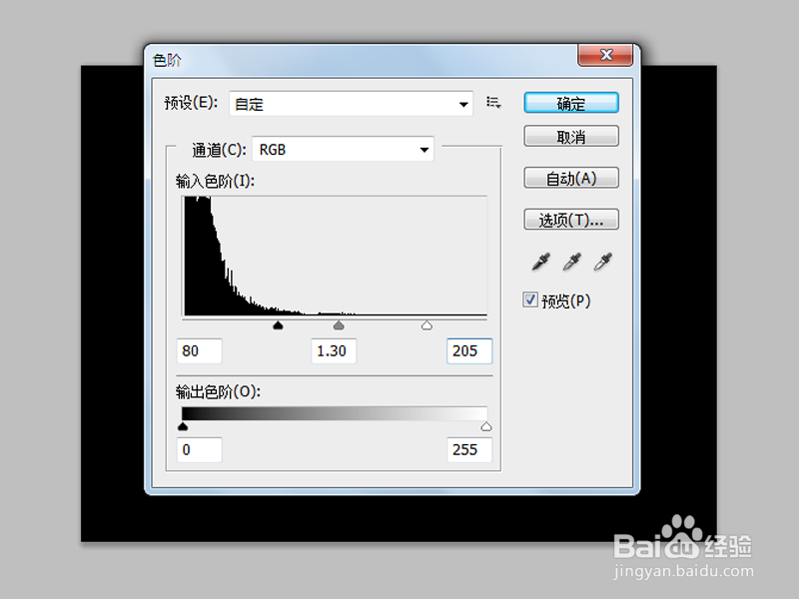Viewport: 799px width, 599px height.
Task: Click the output highlight field showing 255
Action: click(469, 450)
